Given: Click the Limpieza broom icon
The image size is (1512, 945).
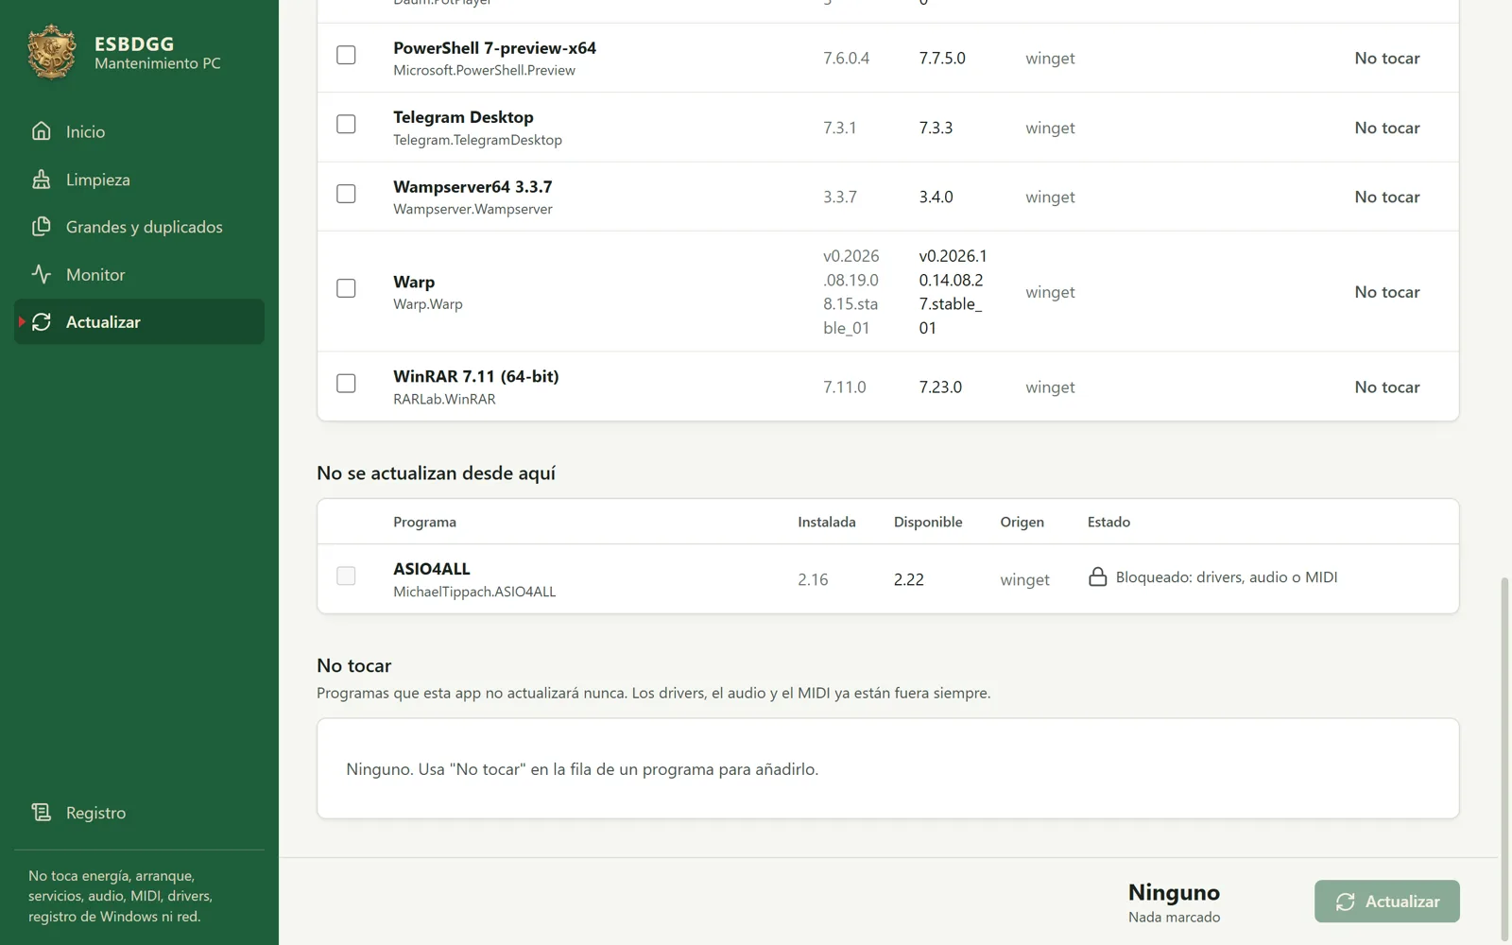Looking at the screenshot, I should click(x=42, y=180).
